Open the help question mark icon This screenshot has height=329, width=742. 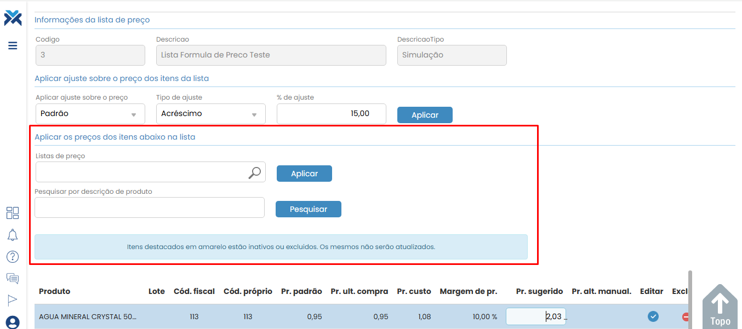(x=13, y=257)
